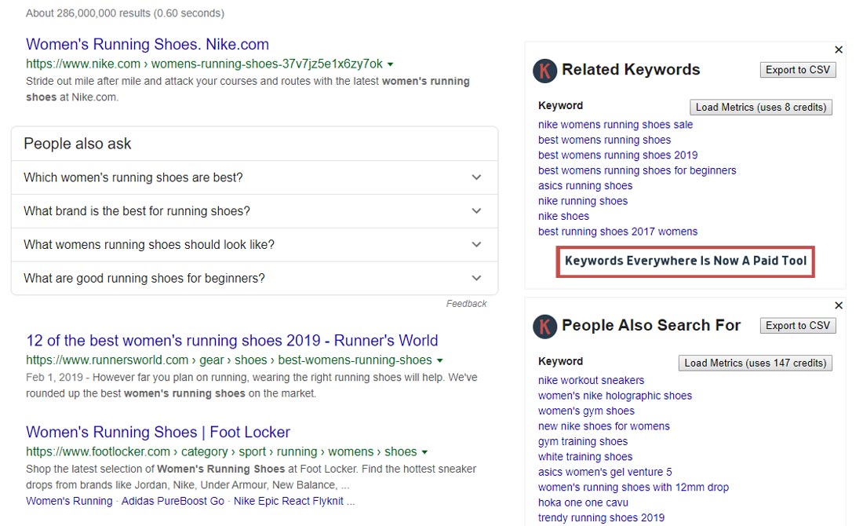Expand 'What womens running shoes should look like?'

tap(254, 244)
